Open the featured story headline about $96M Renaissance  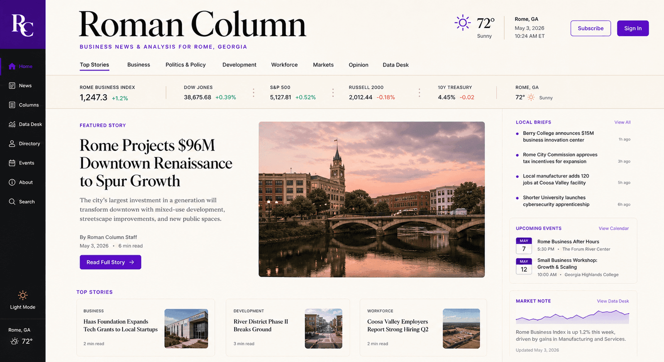156,163
